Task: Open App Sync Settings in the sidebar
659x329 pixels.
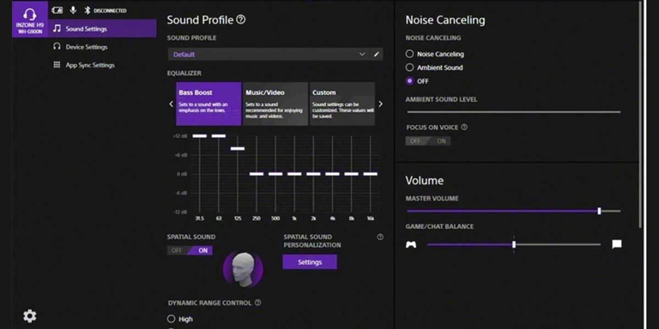Action: click(x=90, y=65)
